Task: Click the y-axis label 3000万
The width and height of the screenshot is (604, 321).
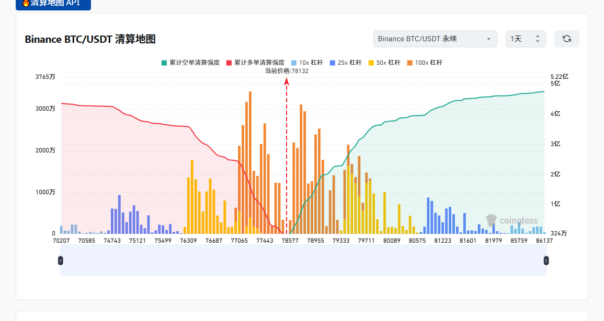Action: coord(45,109)
